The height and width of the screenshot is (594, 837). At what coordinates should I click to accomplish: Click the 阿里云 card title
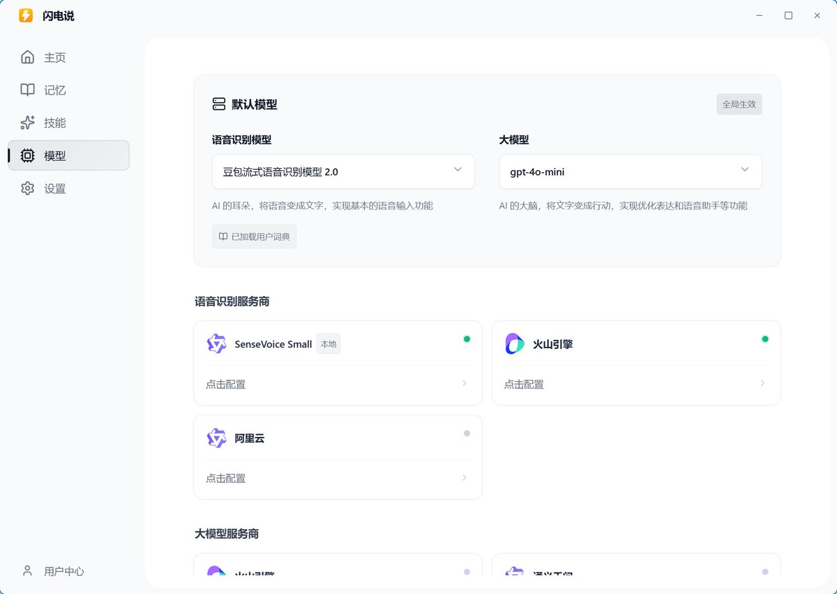pyautogui.click(x=250, y=438)
